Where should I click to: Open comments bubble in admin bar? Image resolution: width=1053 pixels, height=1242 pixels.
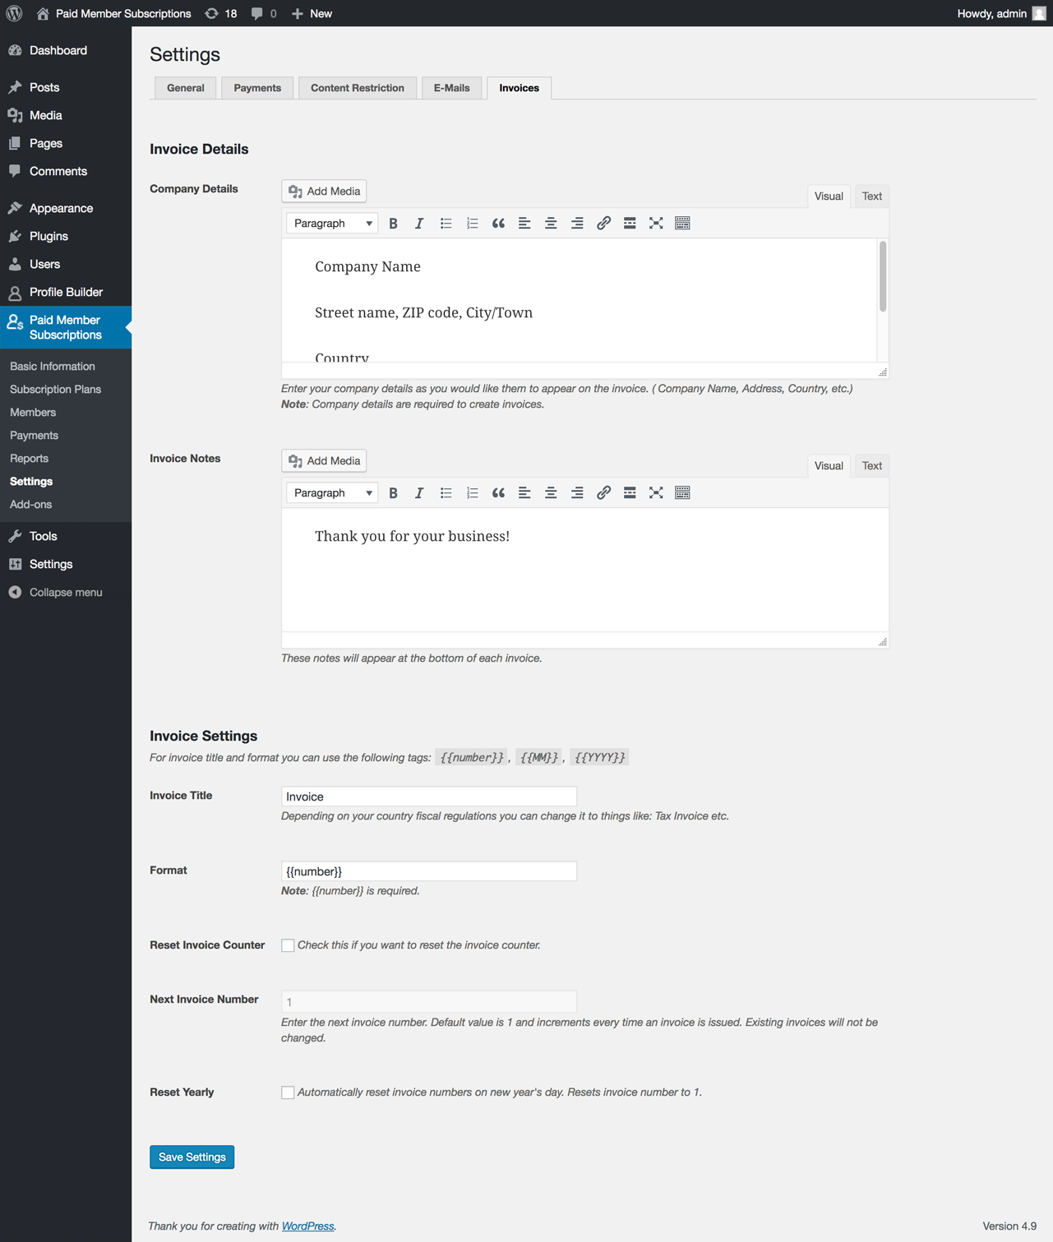tap(263, 13)
